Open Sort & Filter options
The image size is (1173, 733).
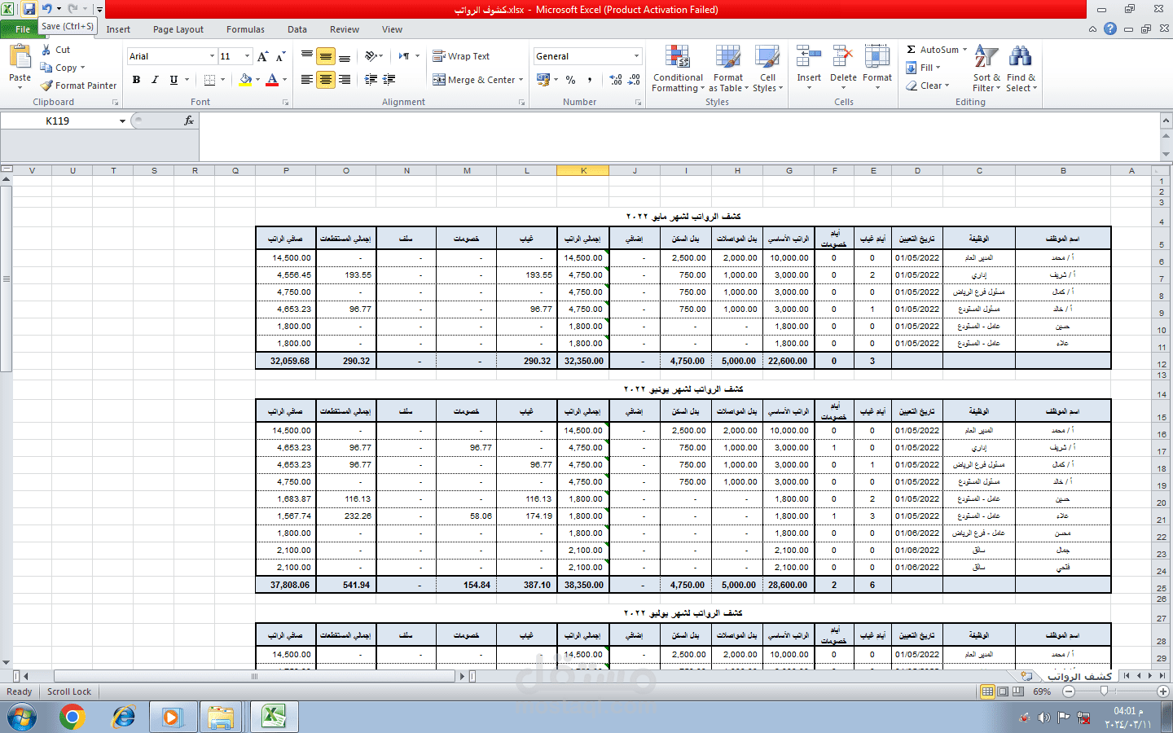point(986,68)
